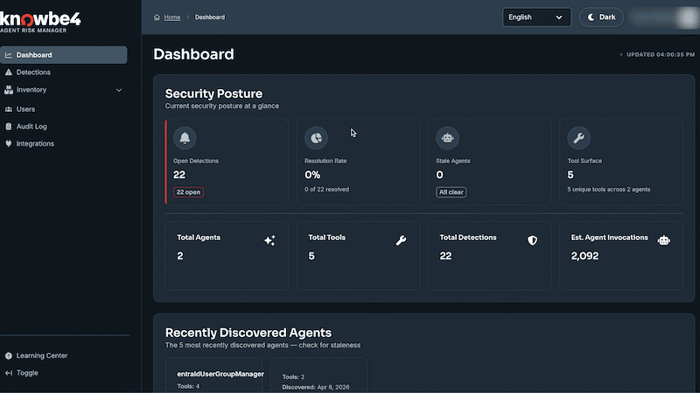This screenshot has height=393, width=700.
Task: Open the blurred user profile menu
Action: (663, 17)
